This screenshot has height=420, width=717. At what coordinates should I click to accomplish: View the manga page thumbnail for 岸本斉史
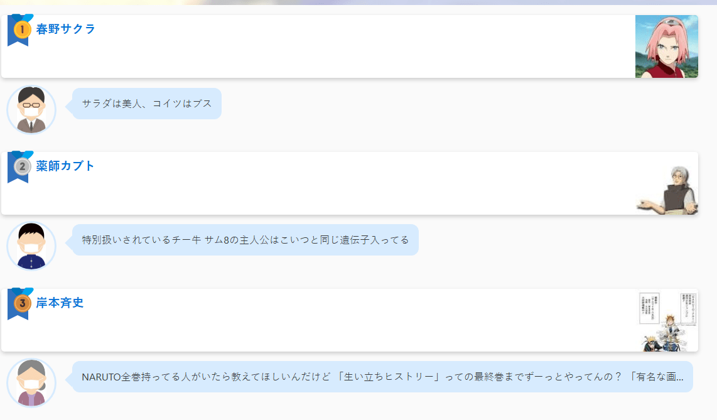(666, 320)
